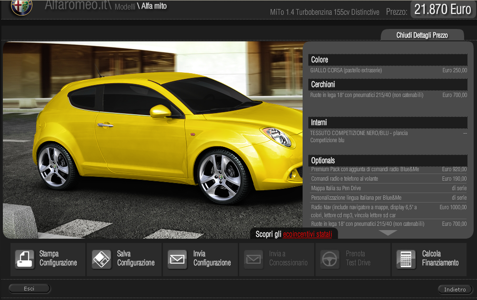Open the Interni section header
Screen dimensions: 477x300
click(x=388, y=122)
